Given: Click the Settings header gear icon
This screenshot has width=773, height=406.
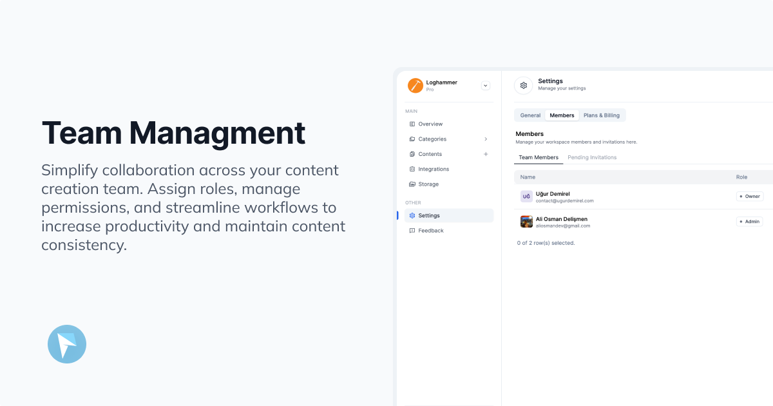Looking at the screenshot, I should (x=524, y=85).
